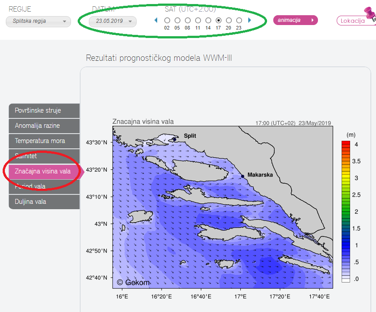Click the Makarska point on the map
This screenshot has height=312, width=376.
(x=242, y=176)
